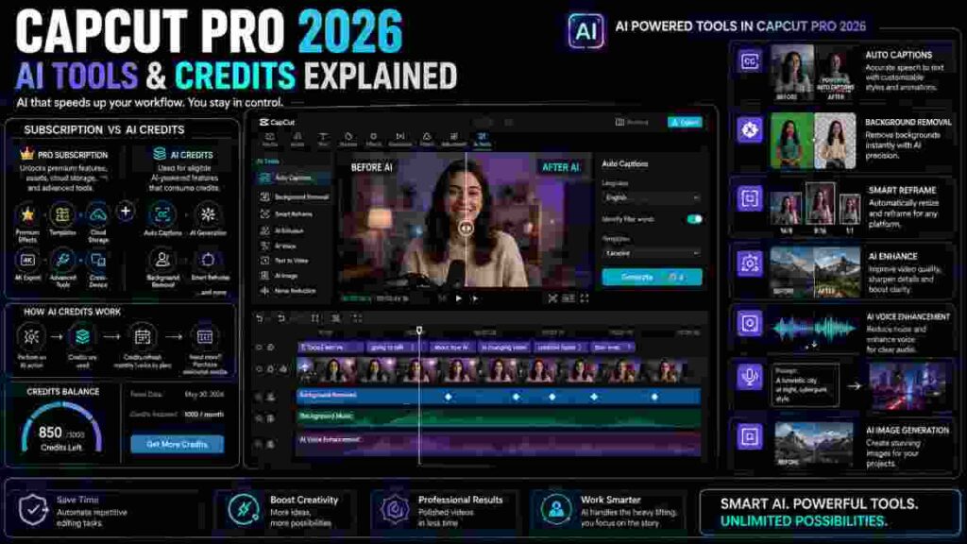The image size is (967, 544).
Task: Select first keyframe on Background Removal track
Action: 449,397
